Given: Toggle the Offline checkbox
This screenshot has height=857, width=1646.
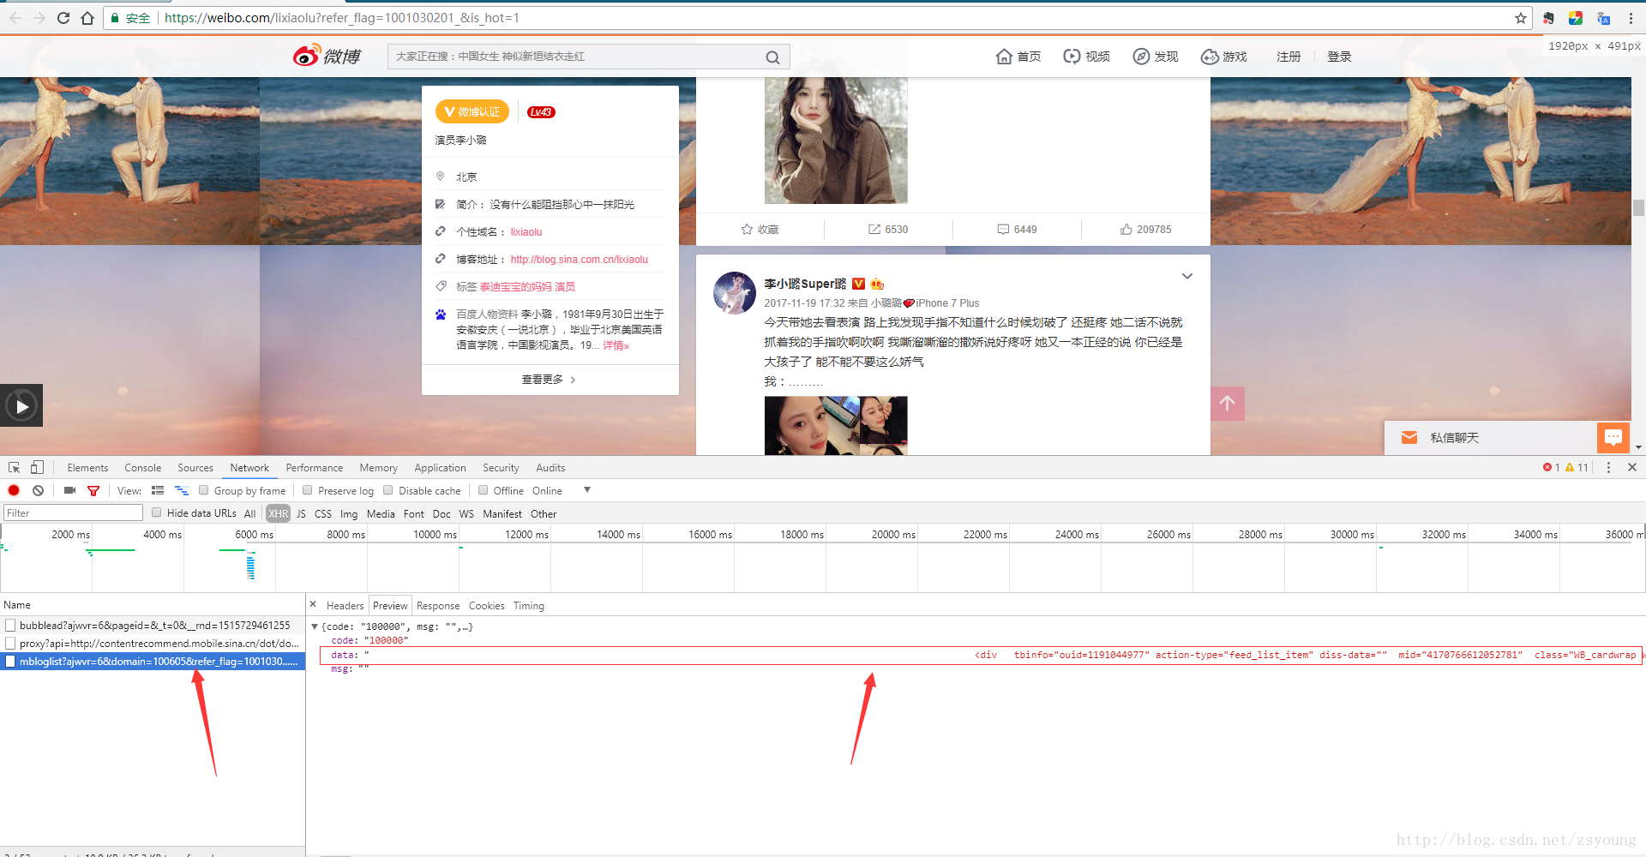Looking at the screenshot, I should click(x=484, y=491).
